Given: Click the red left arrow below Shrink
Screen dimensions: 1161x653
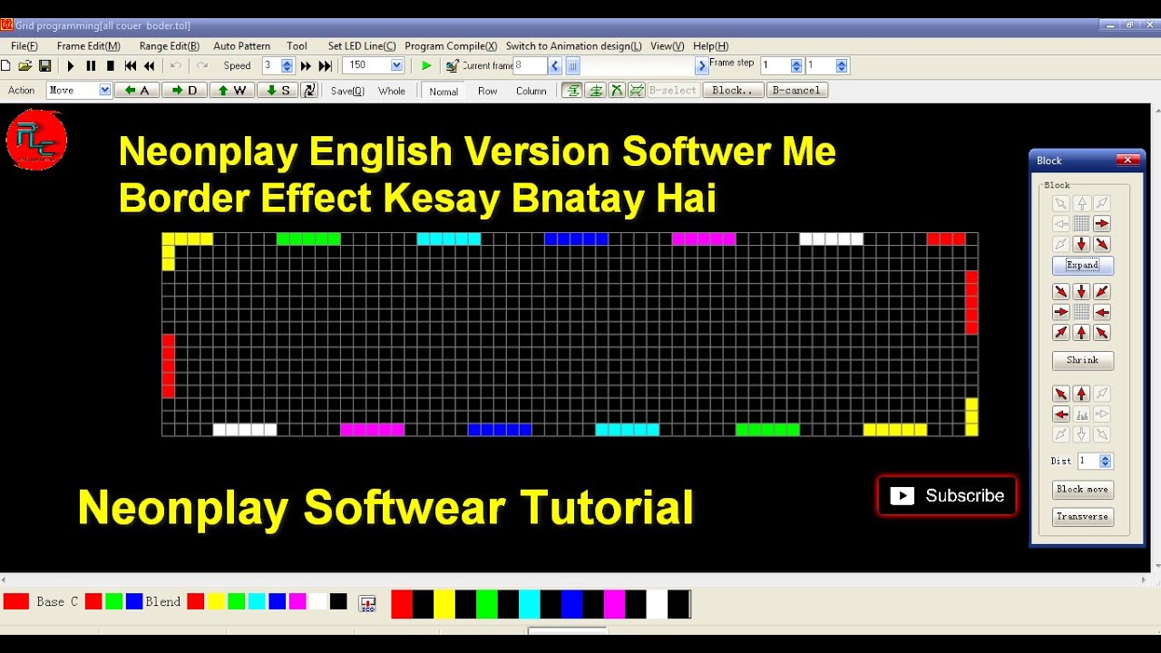Looking at the screenshot, I should tap(1060, 414).
